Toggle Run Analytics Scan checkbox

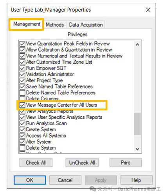[22, 123]
